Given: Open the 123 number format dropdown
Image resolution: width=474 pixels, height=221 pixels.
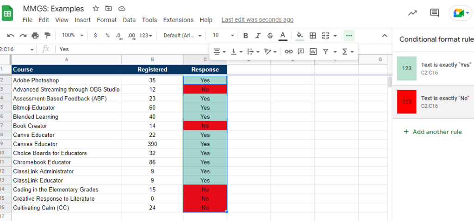Looking at the screenshot, I should (x=145, y=35).
